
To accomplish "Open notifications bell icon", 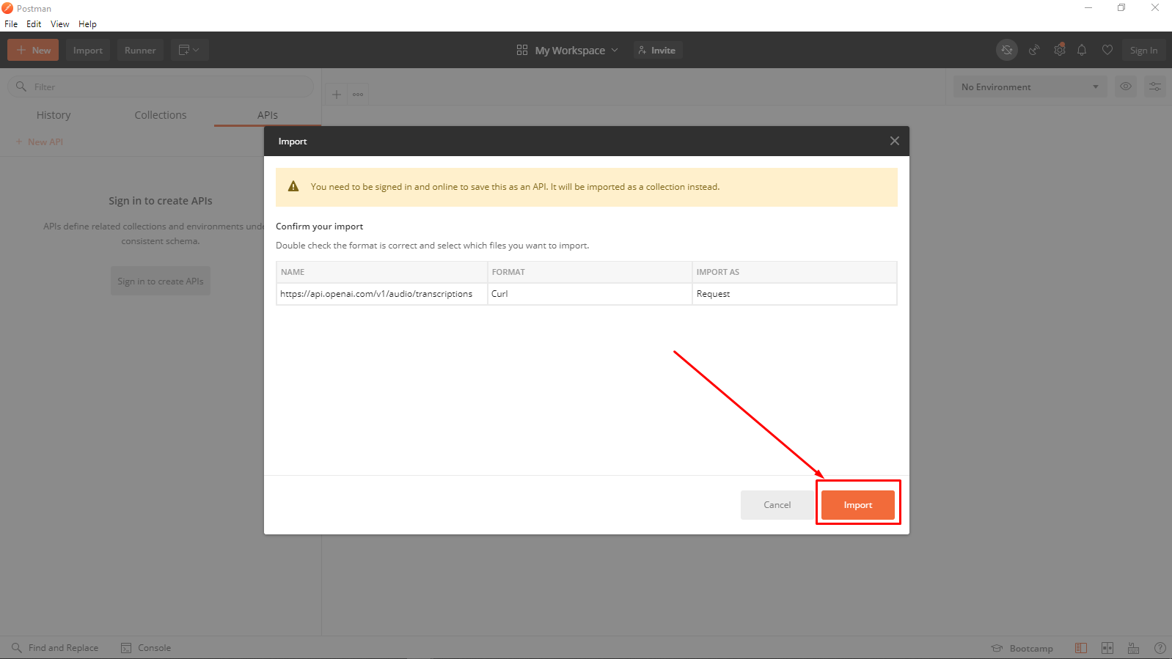I will coord(1082,50).
